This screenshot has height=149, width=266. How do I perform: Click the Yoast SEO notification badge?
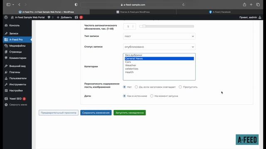[24, 99]
